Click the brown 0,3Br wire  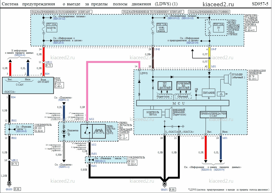click(x=153, y=58)
